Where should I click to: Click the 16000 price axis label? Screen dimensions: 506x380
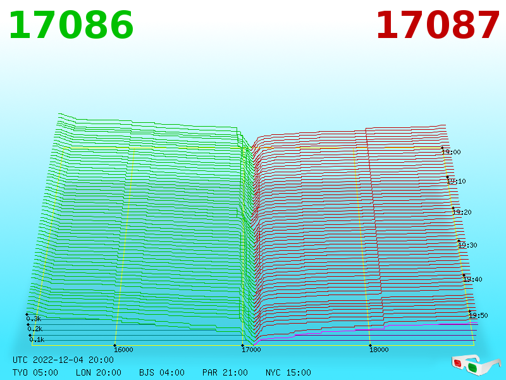click(x=123, y=350)
